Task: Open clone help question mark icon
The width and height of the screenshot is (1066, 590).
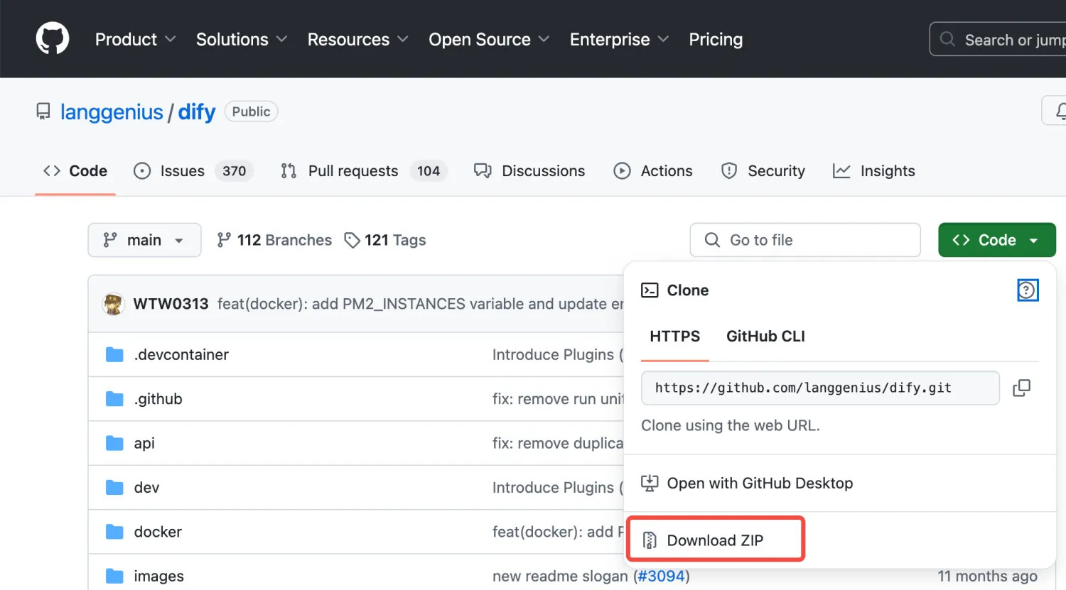Action: pyautogui.click(x=1027, y=290)
